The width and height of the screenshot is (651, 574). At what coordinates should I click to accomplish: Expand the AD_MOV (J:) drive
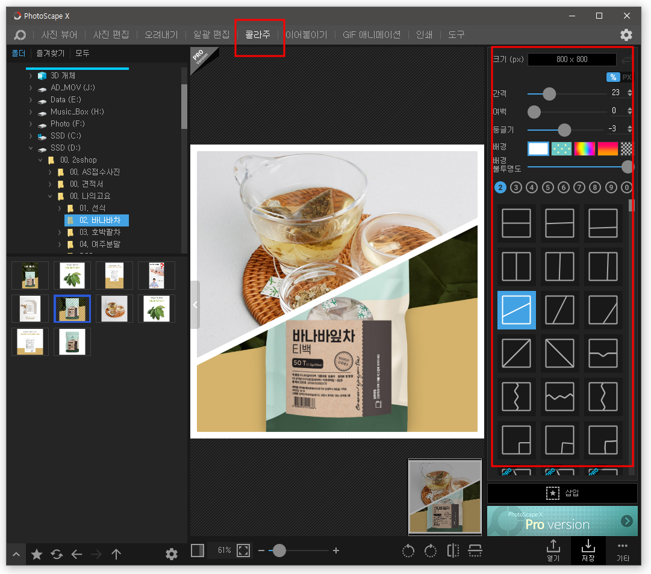(x=31, y=88)
